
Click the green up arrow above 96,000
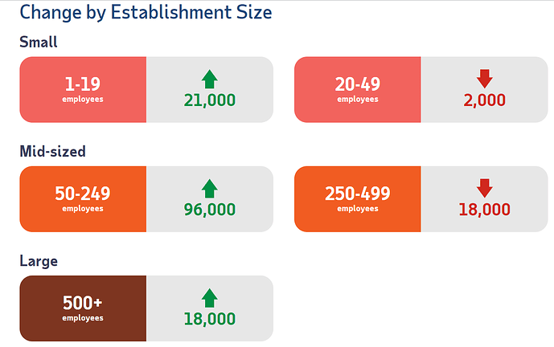(210, 189)
